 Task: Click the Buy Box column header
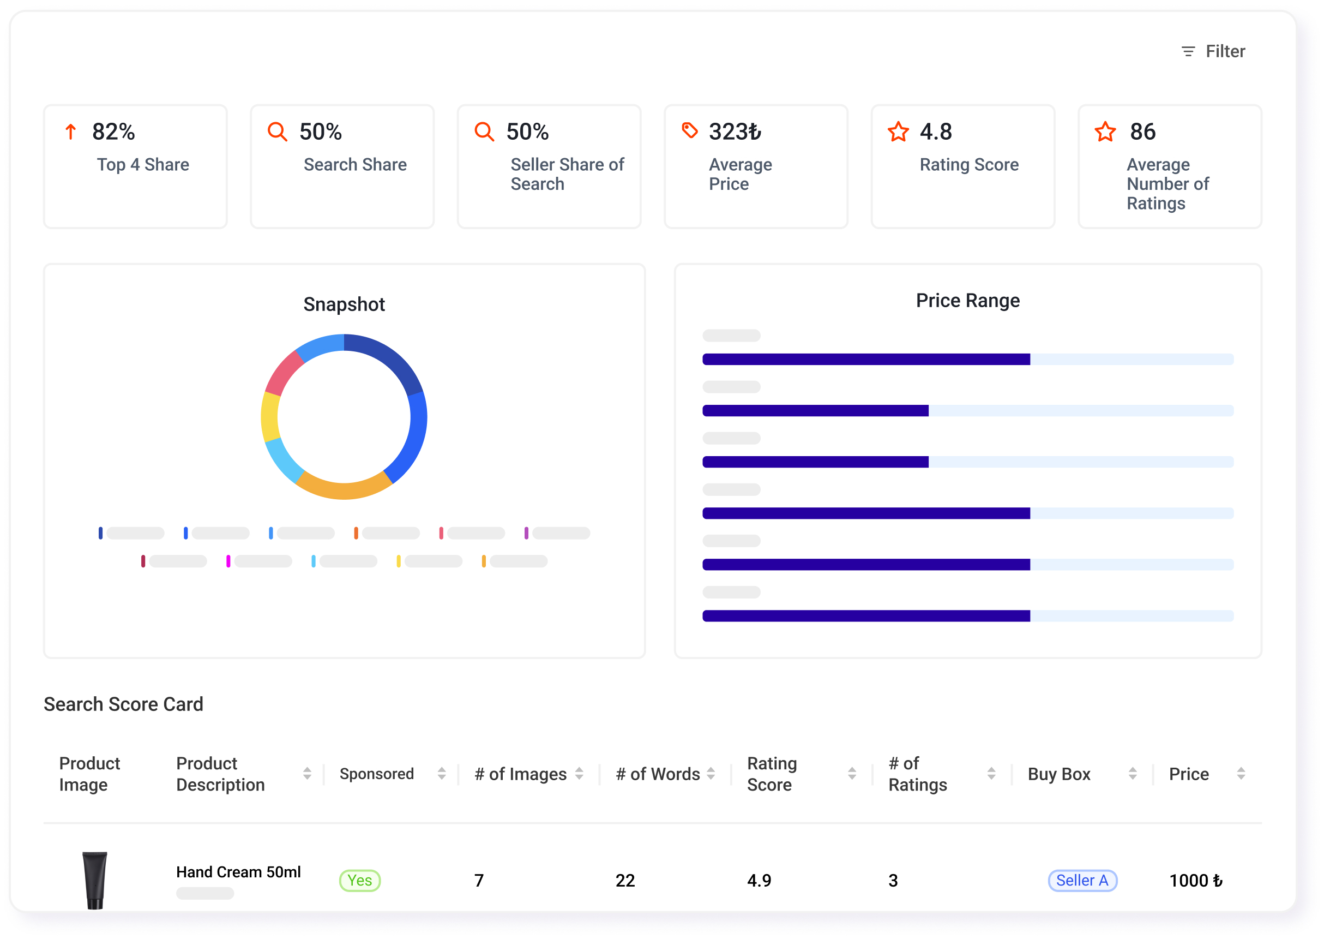click(x=1059, y=774)
